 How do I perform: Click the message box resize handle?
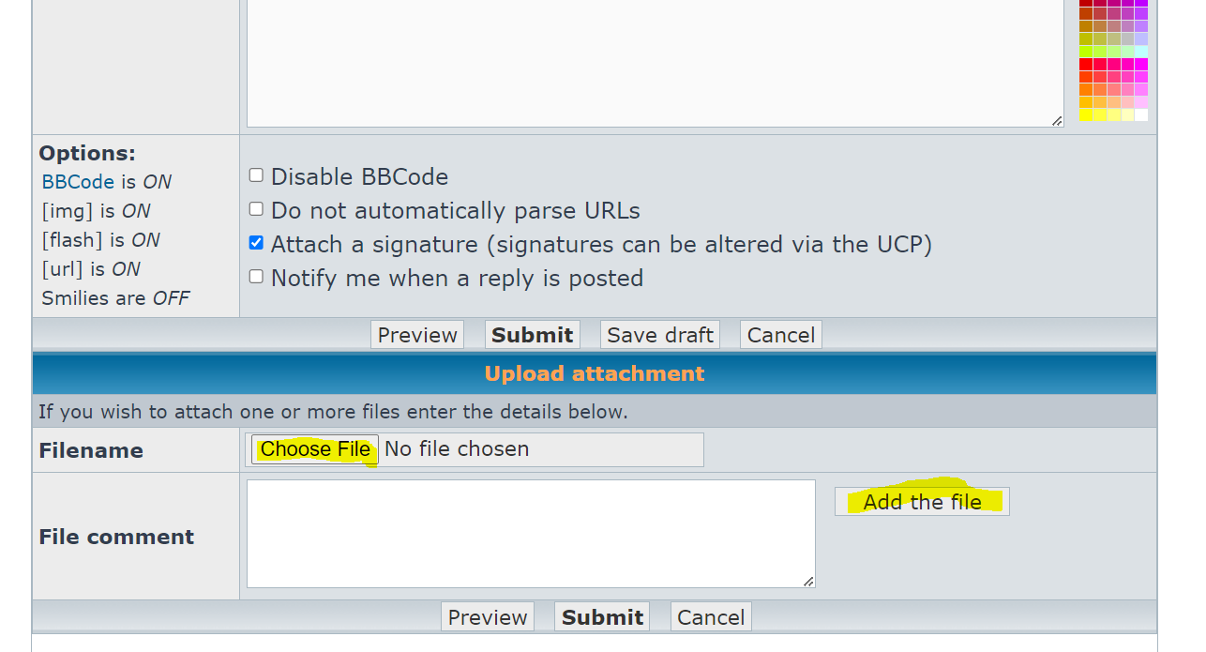[x=1057, y=120]
